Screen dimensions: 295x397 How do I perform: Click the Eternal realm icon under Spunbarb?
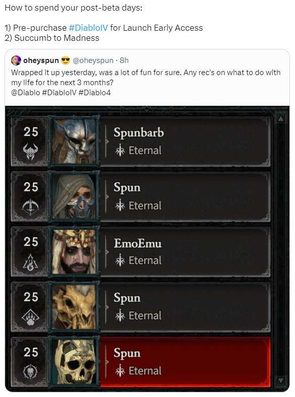tap(120, 151)
